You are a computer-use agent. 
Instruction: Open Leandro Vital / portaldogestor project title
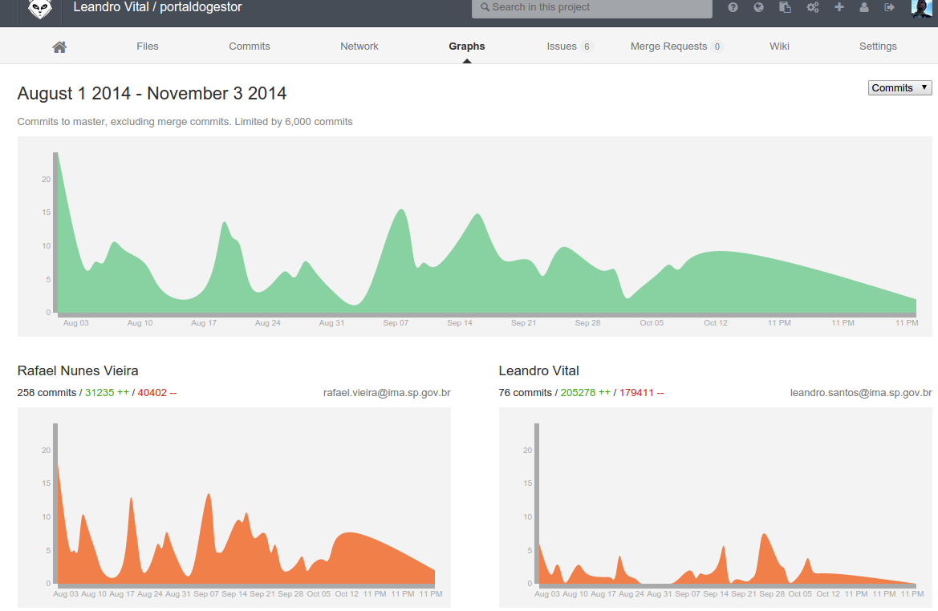click(157, 7)
